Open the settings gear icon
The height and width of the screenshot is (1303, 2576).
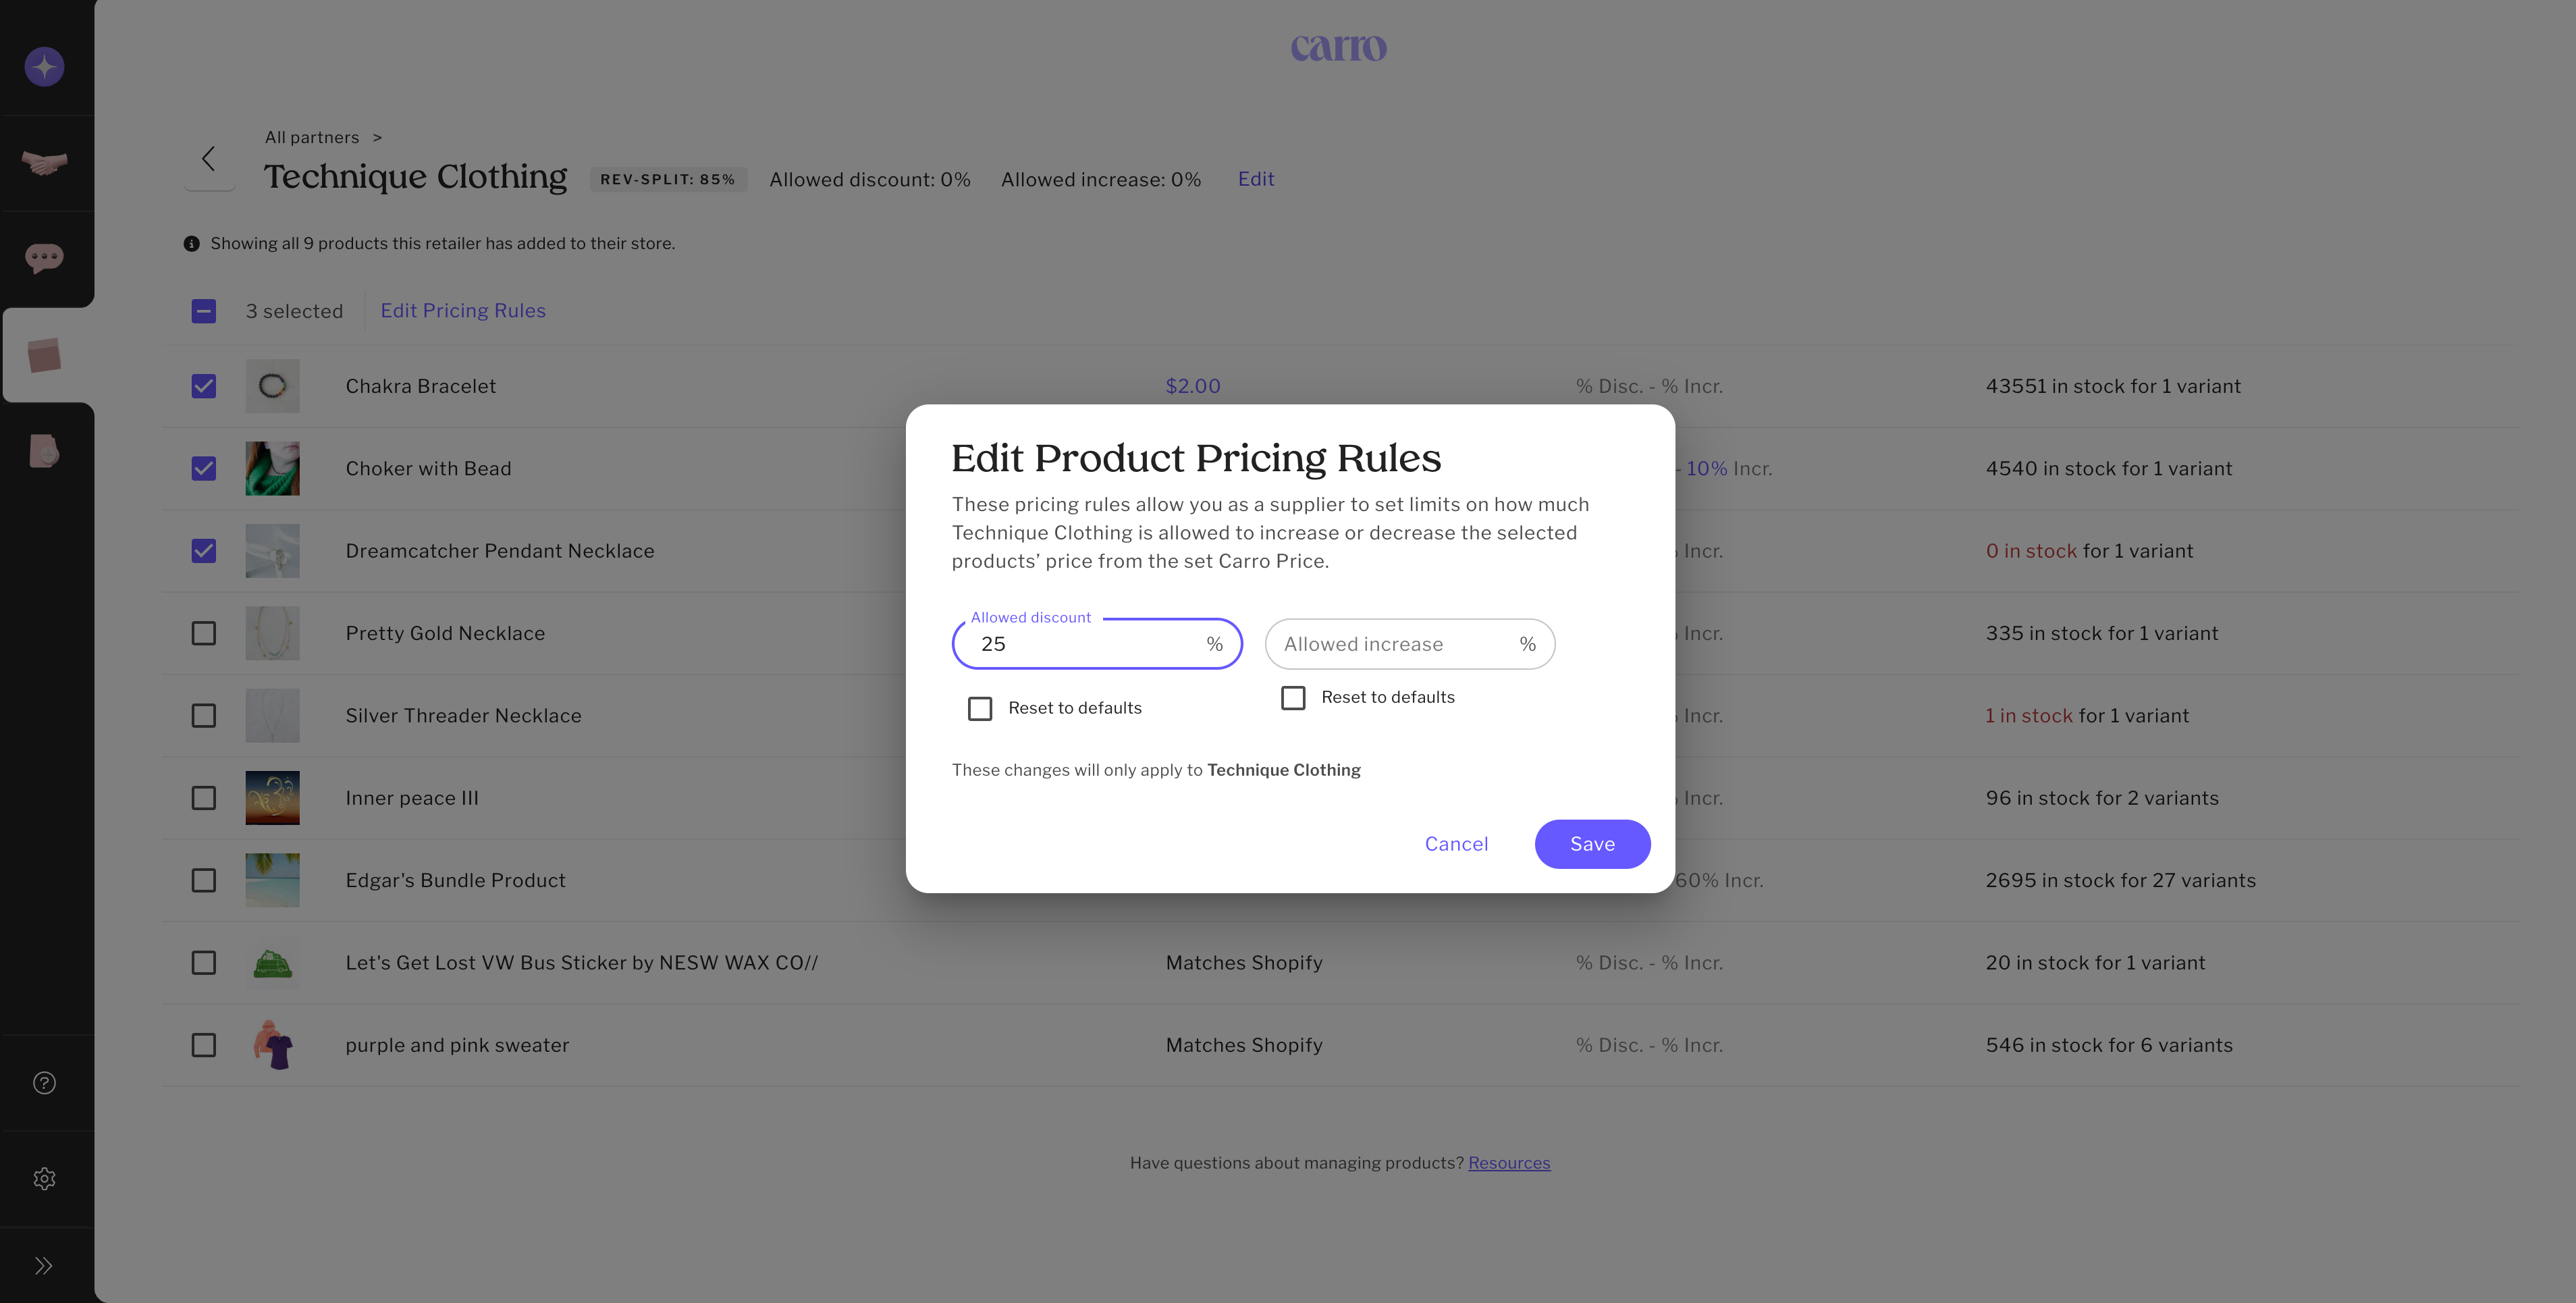(44, 1179)
